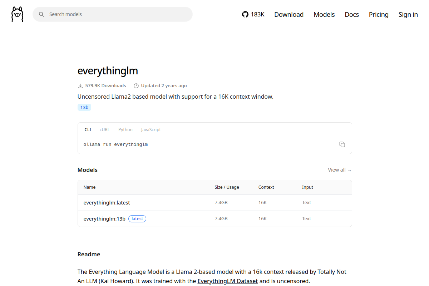The width and height of the screenshot is (429, 286).
Task: Click Text in everythinglm:latest row
Action: 306,203
